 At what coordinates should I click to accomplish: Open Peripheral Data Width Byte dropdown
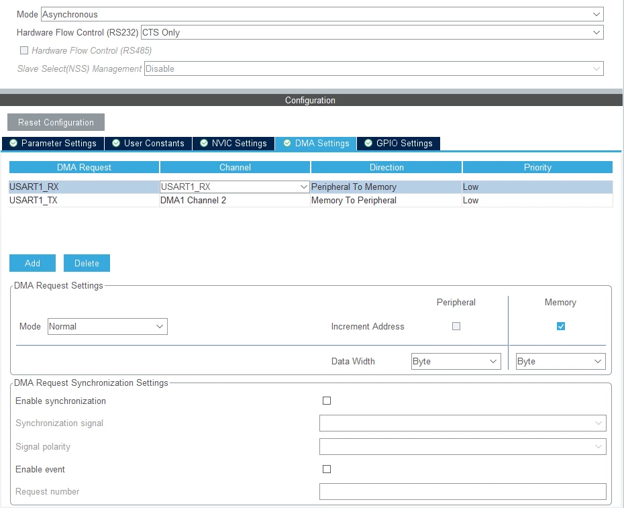click(456, 362)
